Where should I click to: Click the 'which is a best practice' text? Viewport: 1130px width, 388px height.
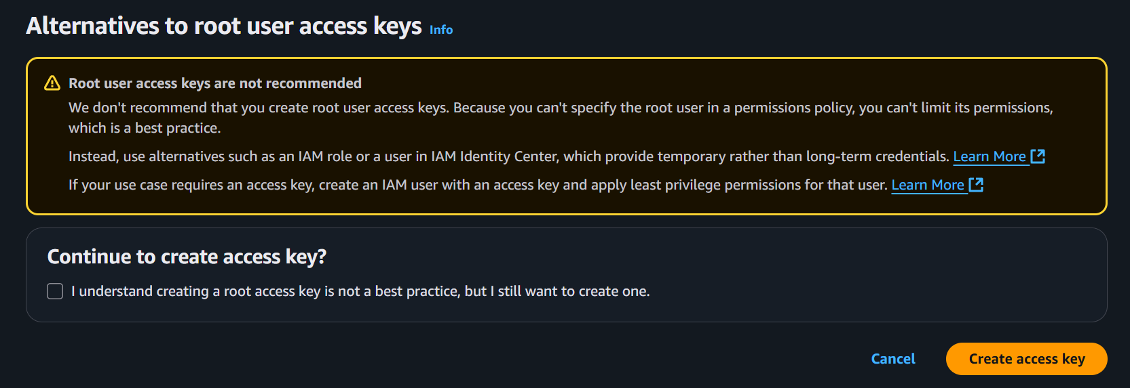(x=145, y=128)
